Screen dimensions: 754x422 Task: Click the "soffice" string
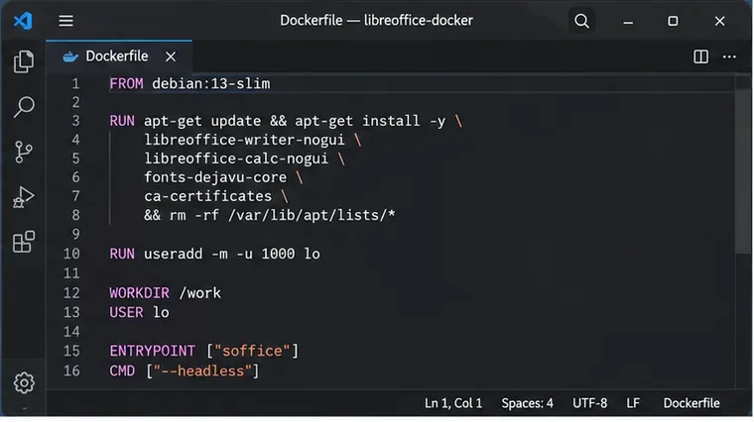tap(252, 351)
